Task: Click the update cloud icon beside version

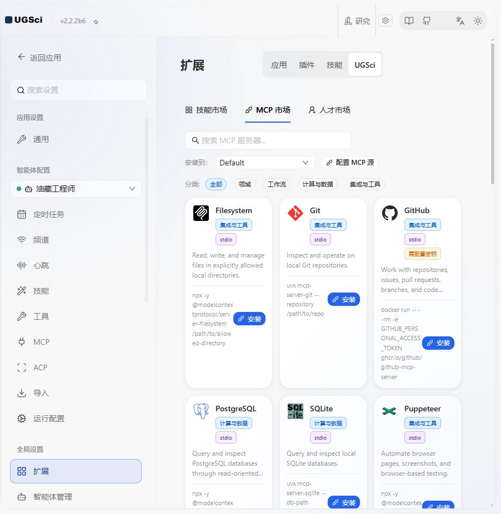Action: (96, 22)
